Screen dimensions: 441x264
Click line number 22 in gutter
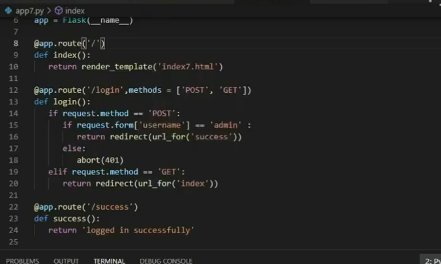(x=14, y=207)
